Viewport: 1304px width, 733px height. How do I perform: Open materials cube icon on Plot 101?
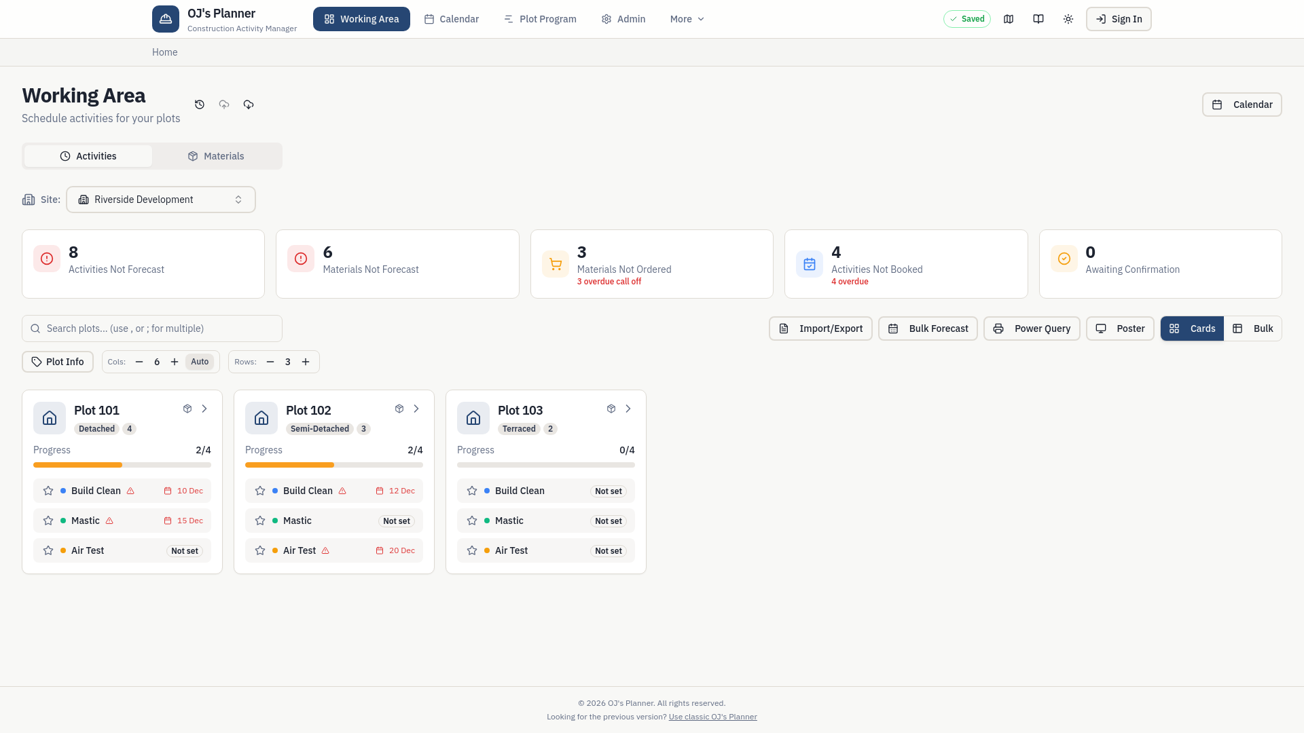[187, 409]
